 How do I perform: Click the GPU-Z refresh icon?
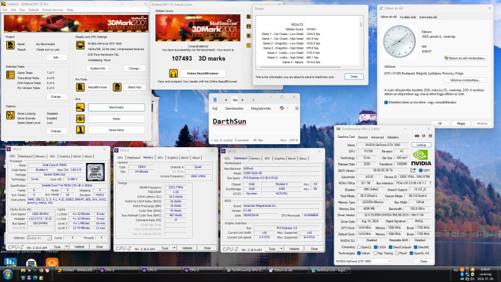[x=424, y=136]
